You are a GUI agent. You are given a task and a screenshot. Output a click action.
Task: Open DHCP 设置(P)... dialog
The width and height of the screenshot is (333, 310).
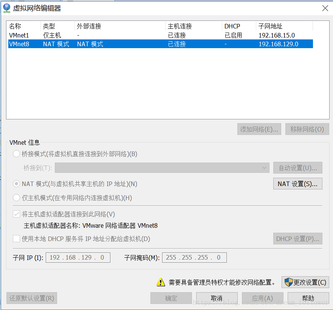(x=298, y=239)
